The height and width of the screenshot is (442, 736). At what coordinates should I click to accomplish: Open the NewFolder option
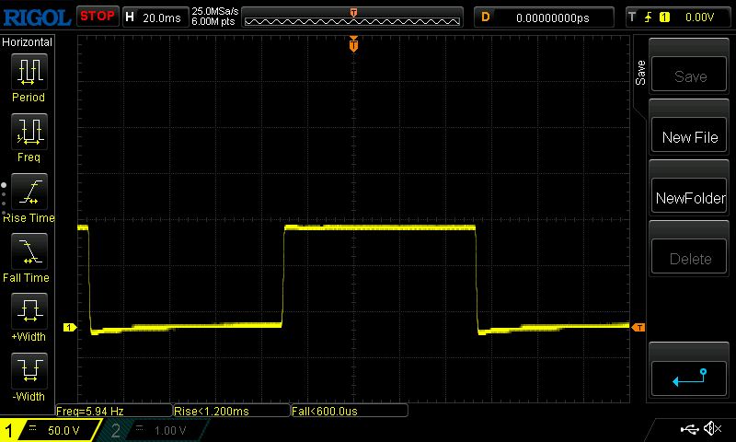(x=690, y=198)
